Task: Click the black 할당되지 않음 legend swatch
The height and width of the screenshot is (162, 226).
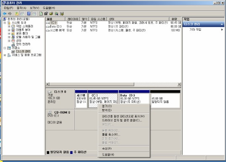Action: pos(48,152)
